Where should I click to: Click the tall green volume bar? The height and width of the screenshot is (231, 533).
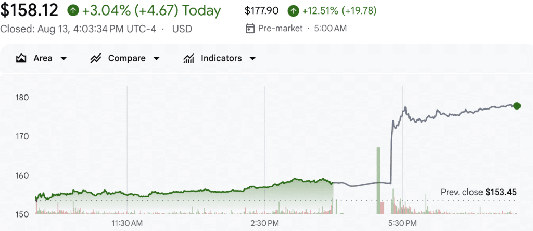(x=378, y=181)
